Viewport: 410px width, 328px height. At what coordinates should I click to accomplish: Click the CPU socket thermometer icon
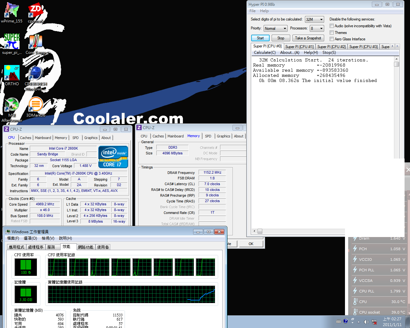tap(355, 312)
